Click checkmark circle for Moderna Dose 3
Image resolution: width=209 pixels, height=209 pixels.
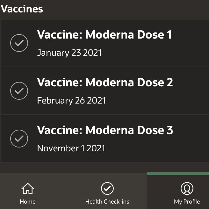(x=19, y=139)
